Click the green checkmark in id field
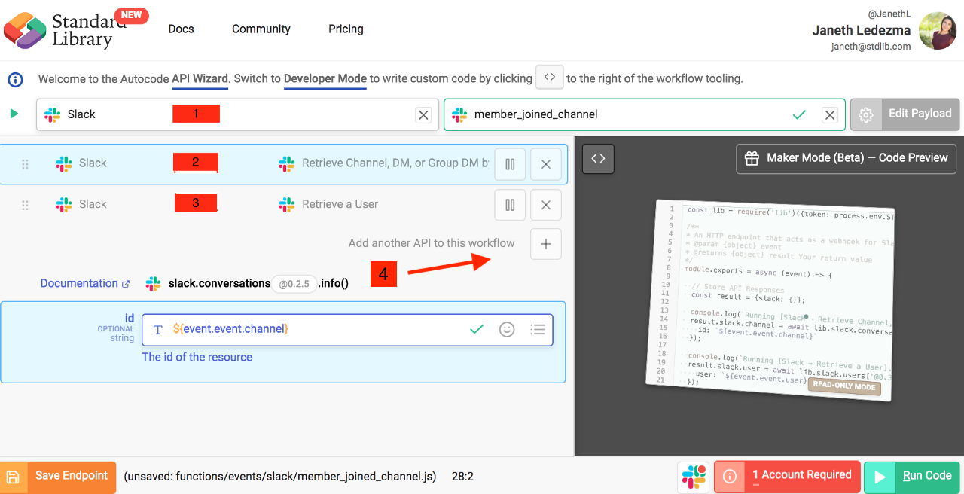 pos(476,329)
